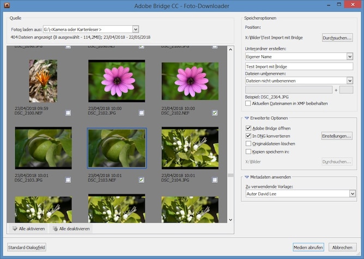
Task: Enable the Originaldateien löschen checkbox
Action: (x=248, y=144)
